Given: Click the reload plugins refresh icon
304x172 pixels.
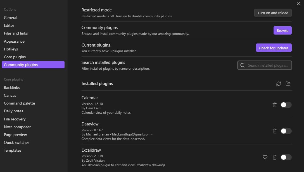Looking at the screenshot, I should pyautogui.click(x=278, y=84).
